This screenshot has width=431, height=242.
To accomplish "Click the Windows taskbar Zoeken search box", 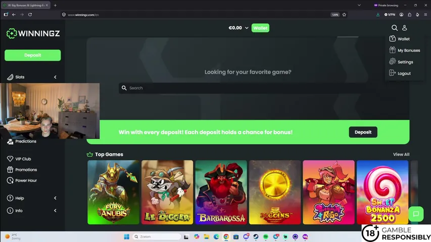I will (x=157, y=236).
